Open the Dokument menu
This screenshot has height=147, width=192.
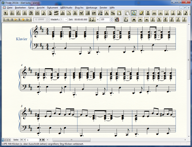click(52, 8)
